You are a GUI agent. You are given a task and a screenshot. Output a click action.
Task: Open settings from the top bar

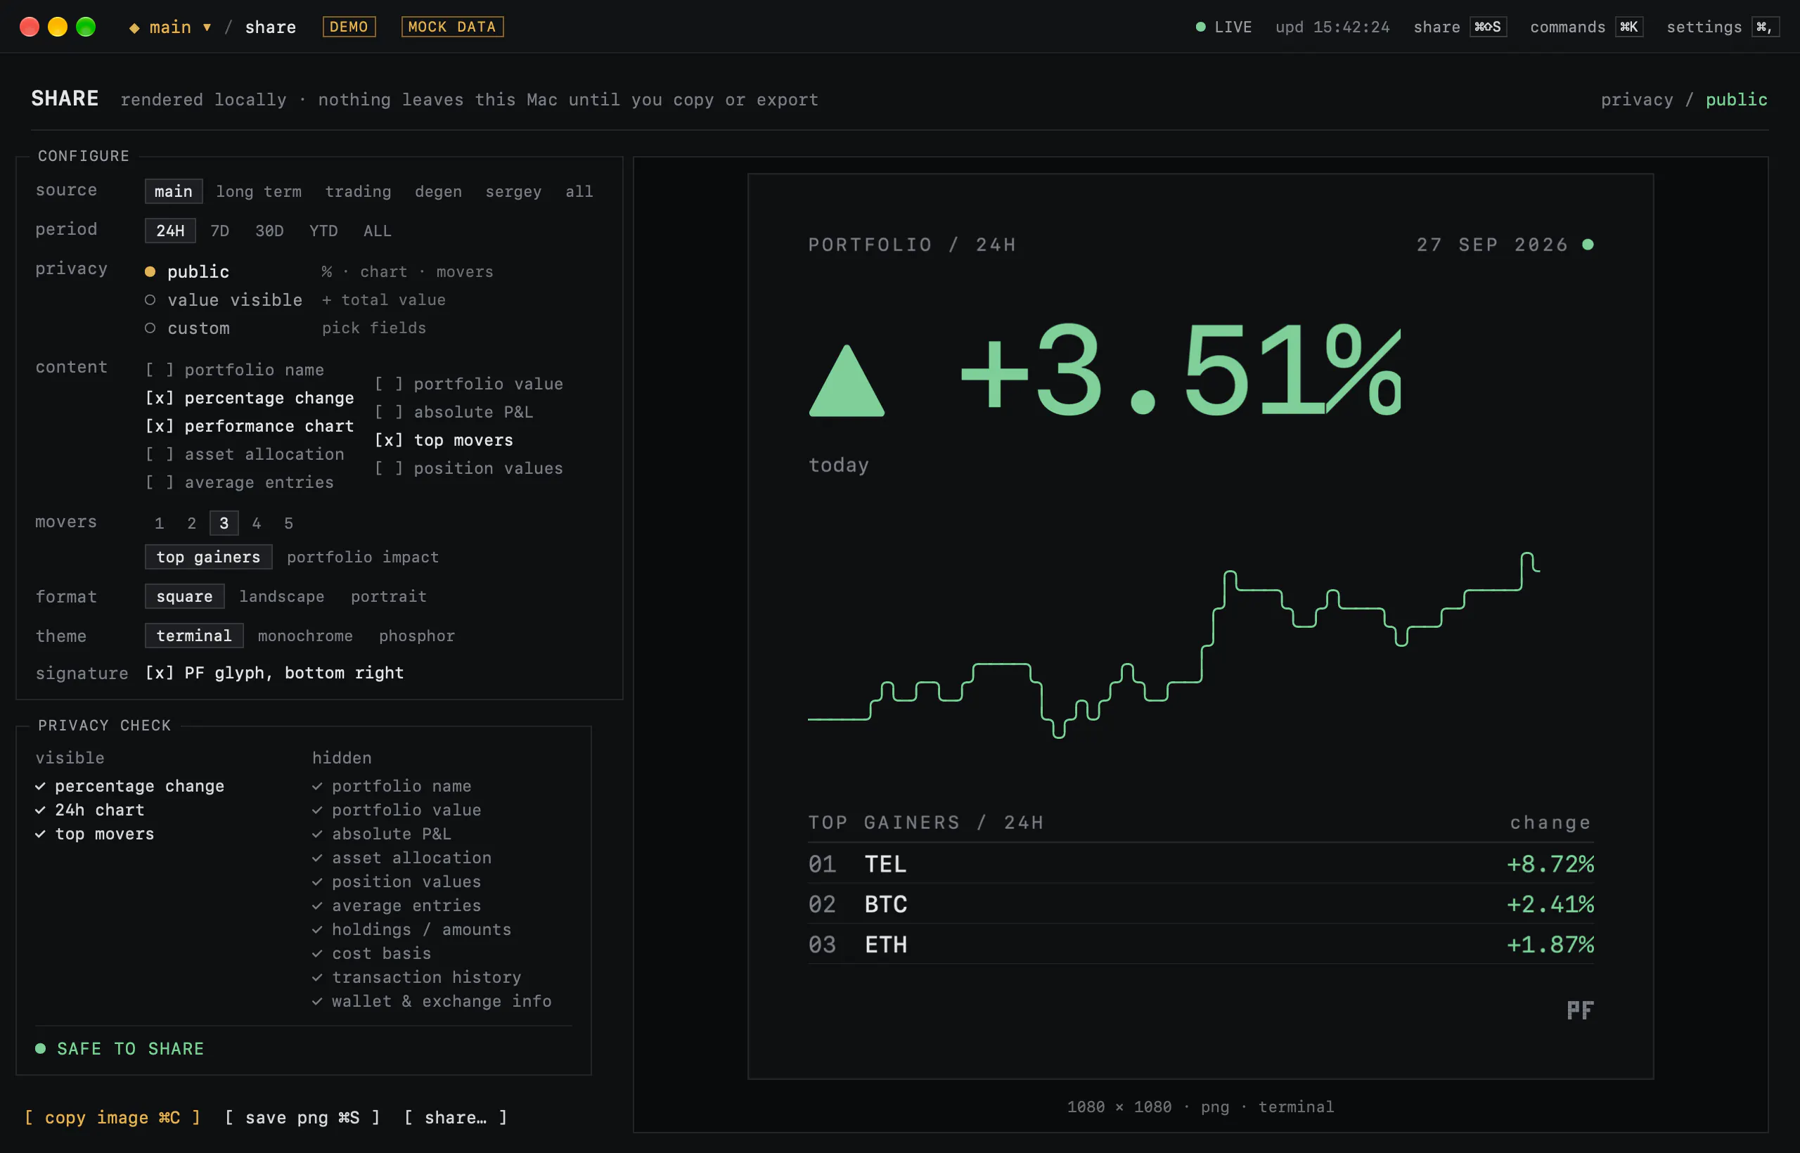click(1722, 27)
